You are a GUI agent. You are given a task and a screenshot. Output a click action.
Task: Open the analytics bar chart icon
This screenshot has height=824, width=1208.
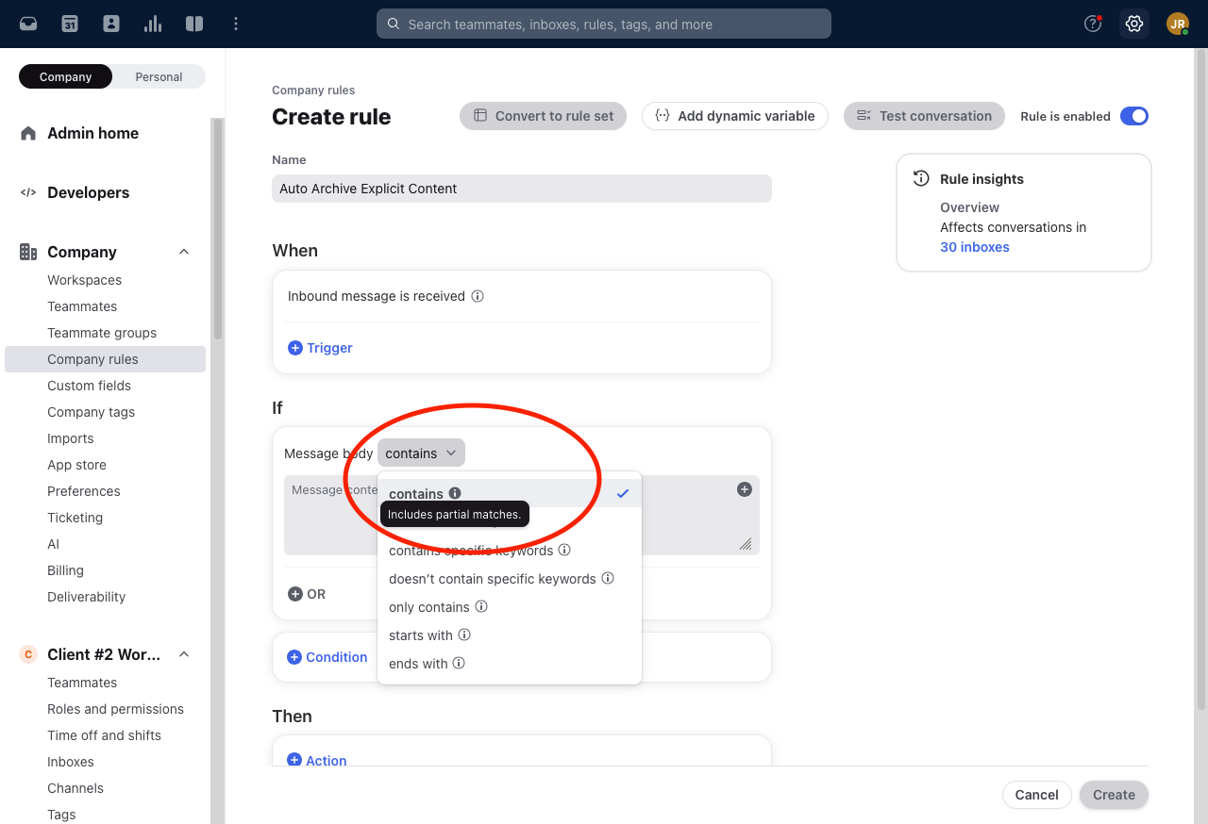[x=153, y=24]
